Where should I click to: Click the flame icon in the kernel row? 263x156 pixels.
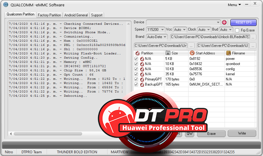(142, 74)
